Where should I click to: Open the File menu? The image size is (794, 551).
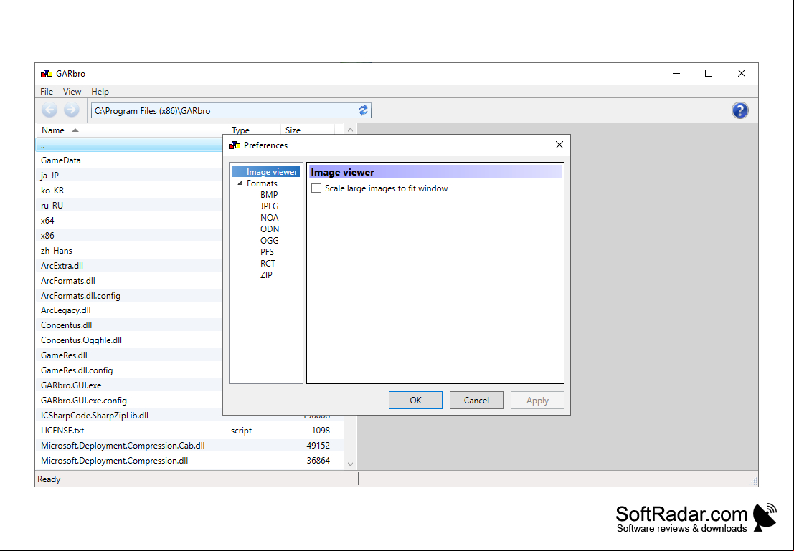coord(47,92)
